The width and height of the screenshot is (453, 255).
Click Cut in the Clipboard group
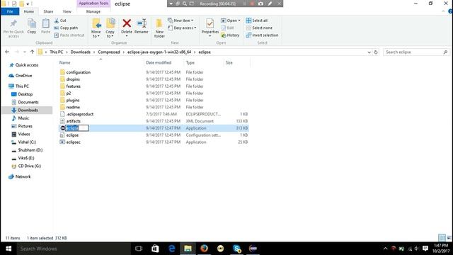coord(60,21)
